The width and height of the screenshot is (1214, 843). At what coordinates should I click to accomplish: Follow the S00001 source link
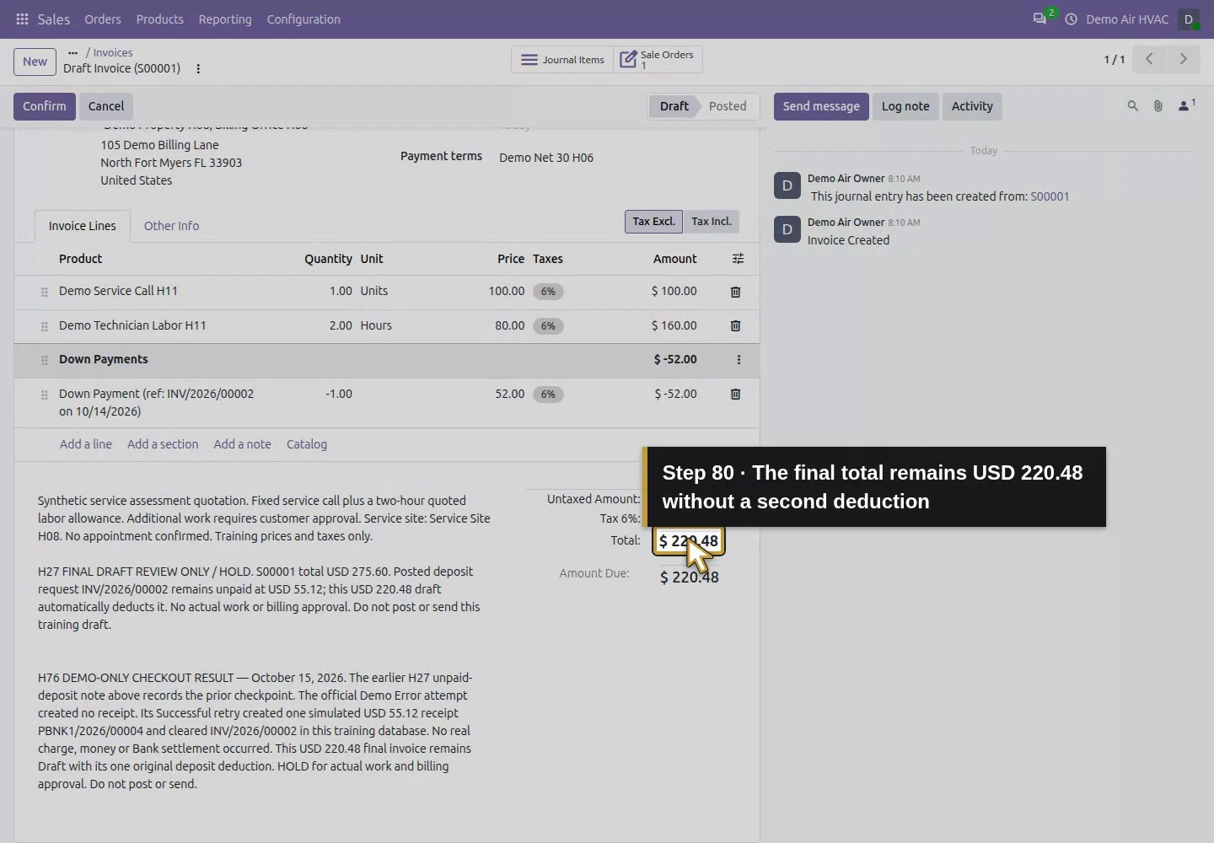coord(1050,196)
